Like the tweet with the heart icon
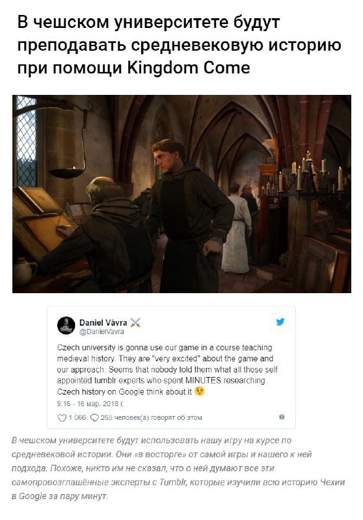Viewport: 363px width, 520px height. pyautogui.click(x=62, y=418)
